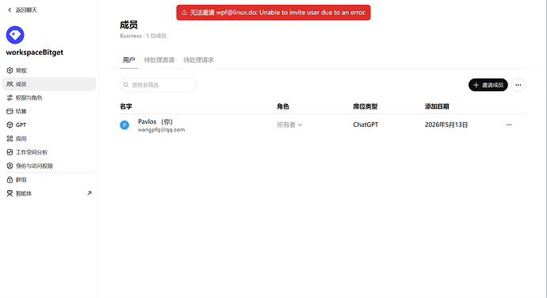Click Business · 1 位成员 subtitle
This screenshot has width=547, height=298.
click(143, 36)
